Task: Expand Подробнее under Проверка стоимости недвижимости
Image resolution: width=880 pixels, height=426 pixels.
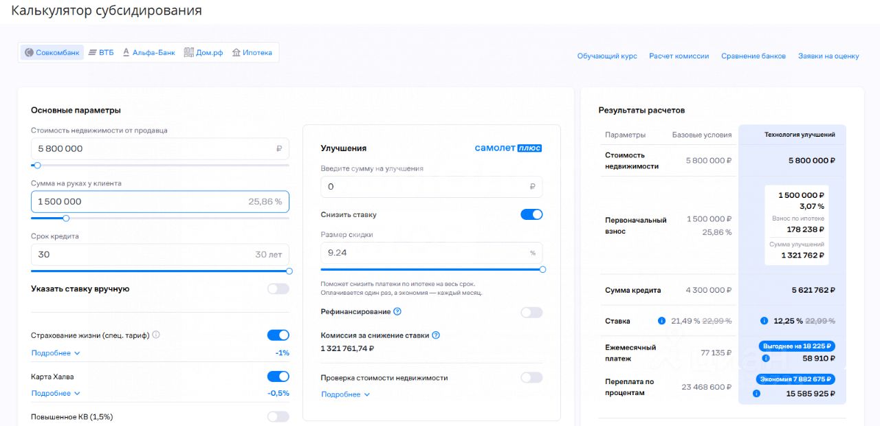Action: click(346, 394)
